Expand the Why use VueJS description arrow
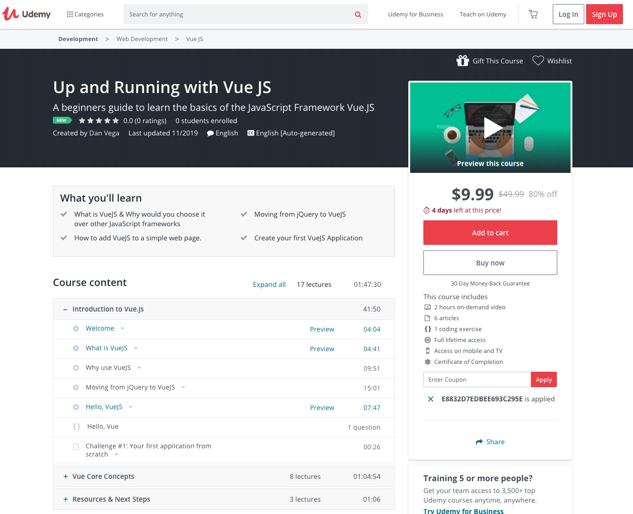633x514 pixels. tap(139, 368)
